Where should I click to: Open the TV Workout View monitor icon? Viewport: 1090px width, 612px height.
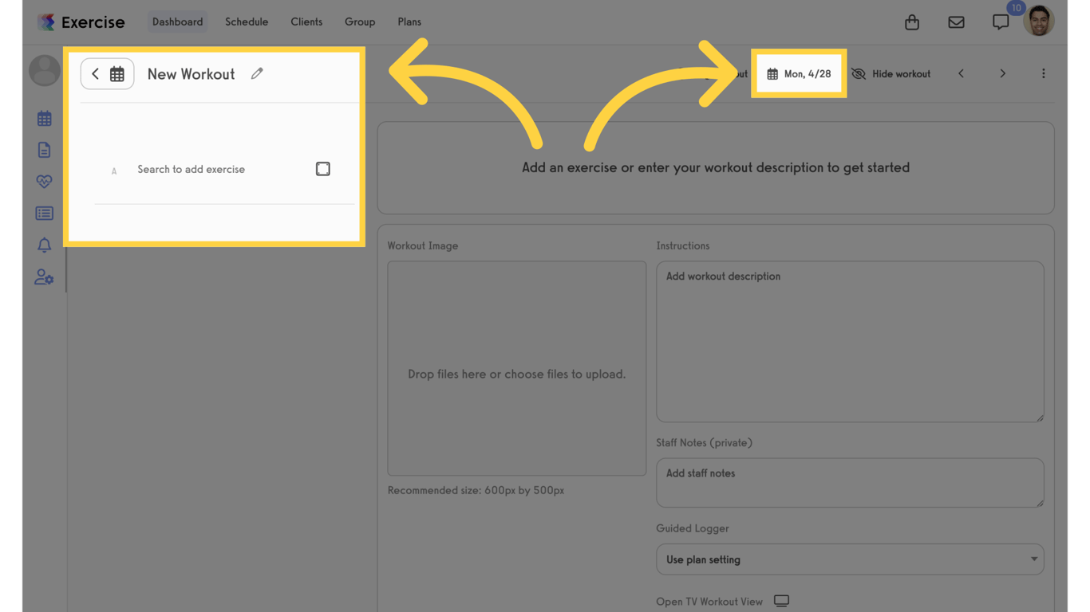[x=781, y=601]
